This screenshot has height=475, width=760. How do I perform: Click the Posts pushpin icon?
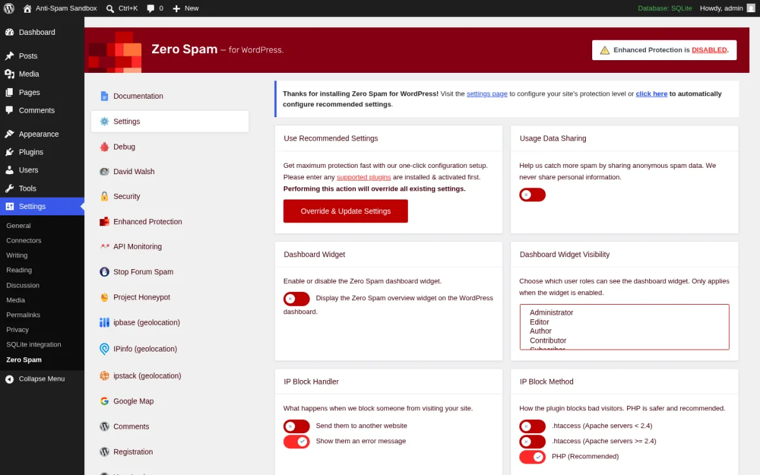(x=9, y=56)
